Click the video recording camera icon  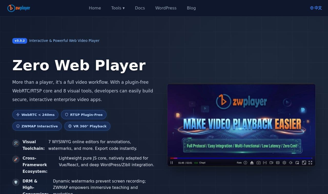(x=271, y=163)
